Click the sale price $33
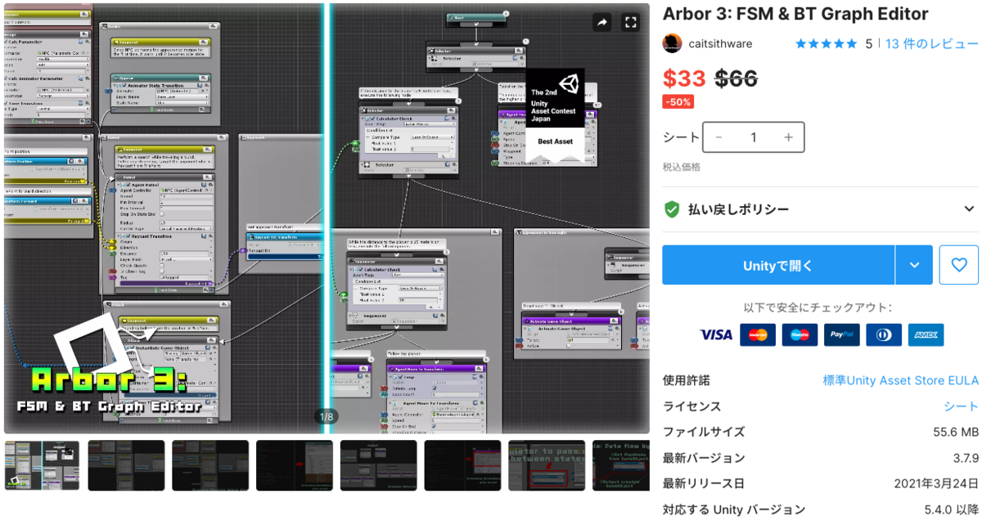982x525 pixels. tap(684, 79)
